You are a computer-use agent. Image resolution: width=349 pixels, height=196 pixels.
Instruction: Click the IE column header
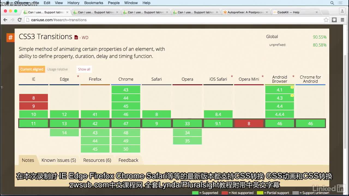click(33, 79)
